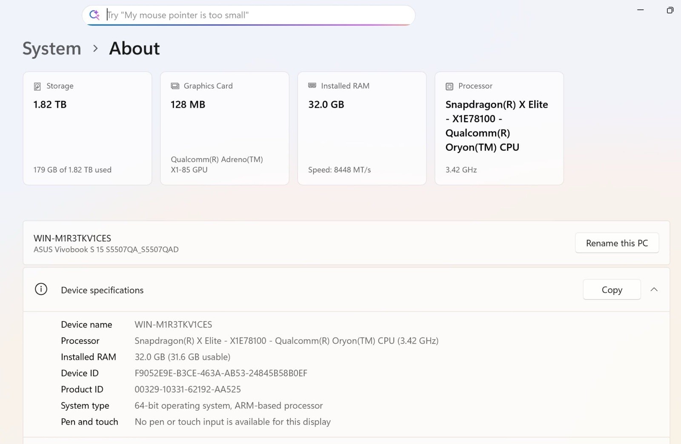This screenshot has height=444, width=681.
Task: Open the Processor Snapdragon X Elite card
Action: (499, 128)
